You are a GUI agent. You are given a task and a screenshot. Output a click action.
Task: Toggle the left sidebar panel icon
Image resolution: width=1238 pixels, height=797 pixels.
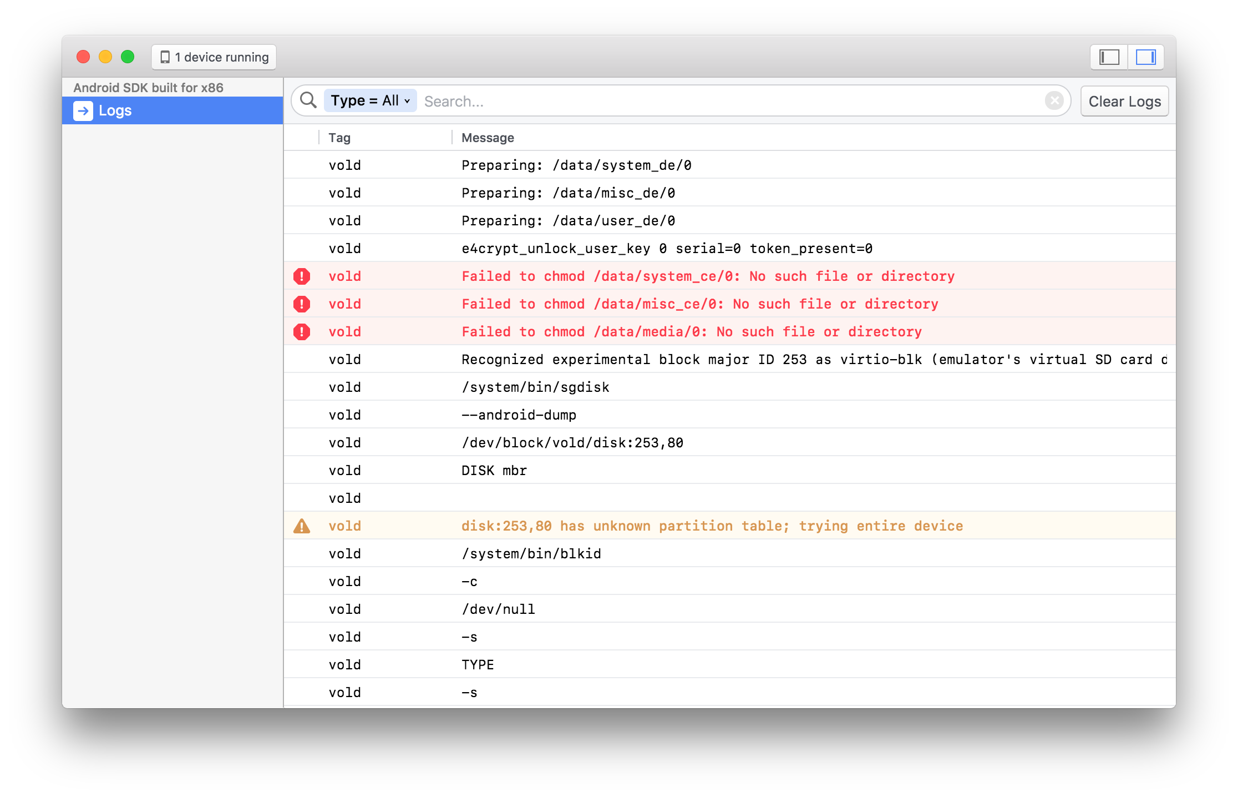1108,57
